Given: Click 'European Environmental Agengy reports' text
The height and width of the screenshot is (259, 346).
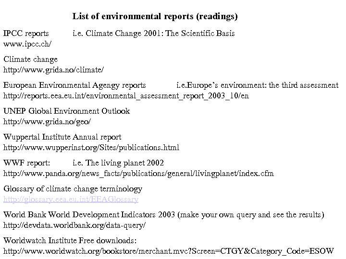Looking at the screenshot, I should pyautogui.click(x=74, y=85).
